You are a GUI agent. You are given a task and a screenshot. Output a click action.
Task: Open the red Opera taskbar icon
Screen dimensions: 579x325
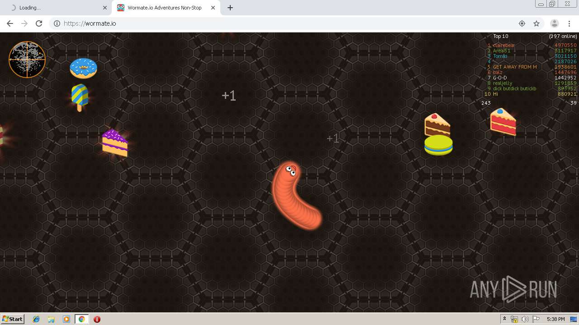[97, 319]
